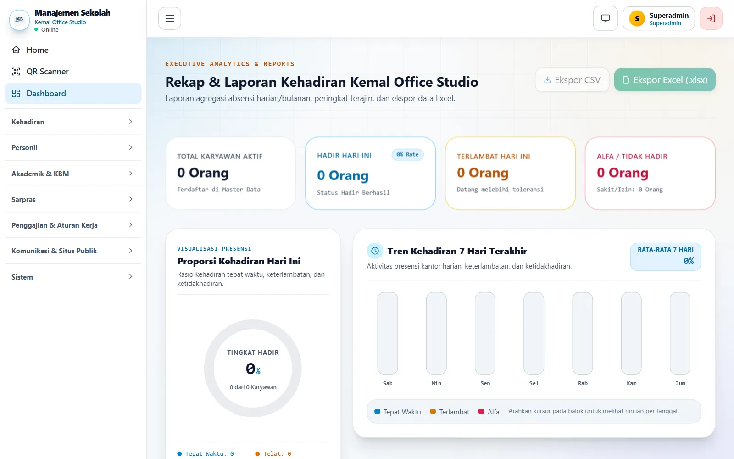Click the Total Karyawan Aktif card
This screenshot has height=459, width=734.
coord(230,174)
